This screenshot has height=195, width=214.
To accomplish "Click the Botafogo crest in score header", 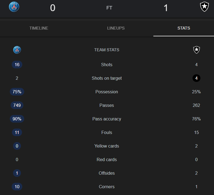I will (204, 7).
